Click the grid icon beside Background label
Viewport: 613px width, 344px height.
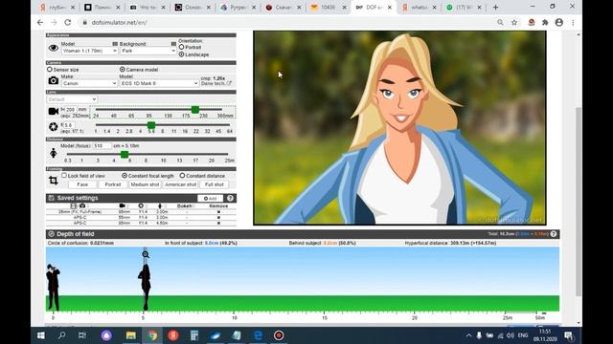[x=173, y=44]
